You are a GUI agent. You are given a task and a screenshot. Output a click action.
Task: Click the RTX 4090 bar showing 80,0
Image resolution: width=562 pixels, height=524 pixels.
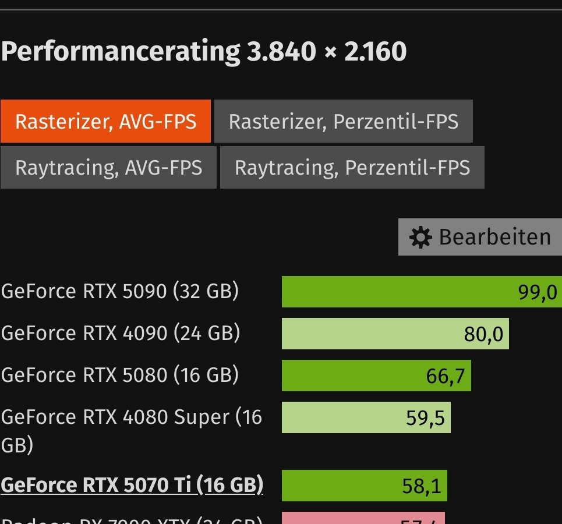[395, 334]
